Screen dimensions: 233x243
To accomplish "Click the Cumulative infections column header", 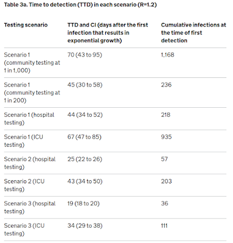I will click(x=193, y=33).
